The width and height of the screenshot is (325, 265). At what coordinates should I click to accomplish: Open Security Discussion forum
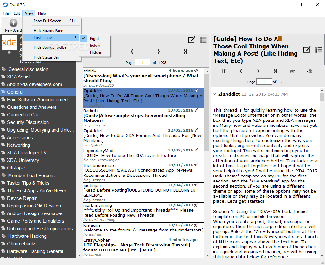(38, 122)
